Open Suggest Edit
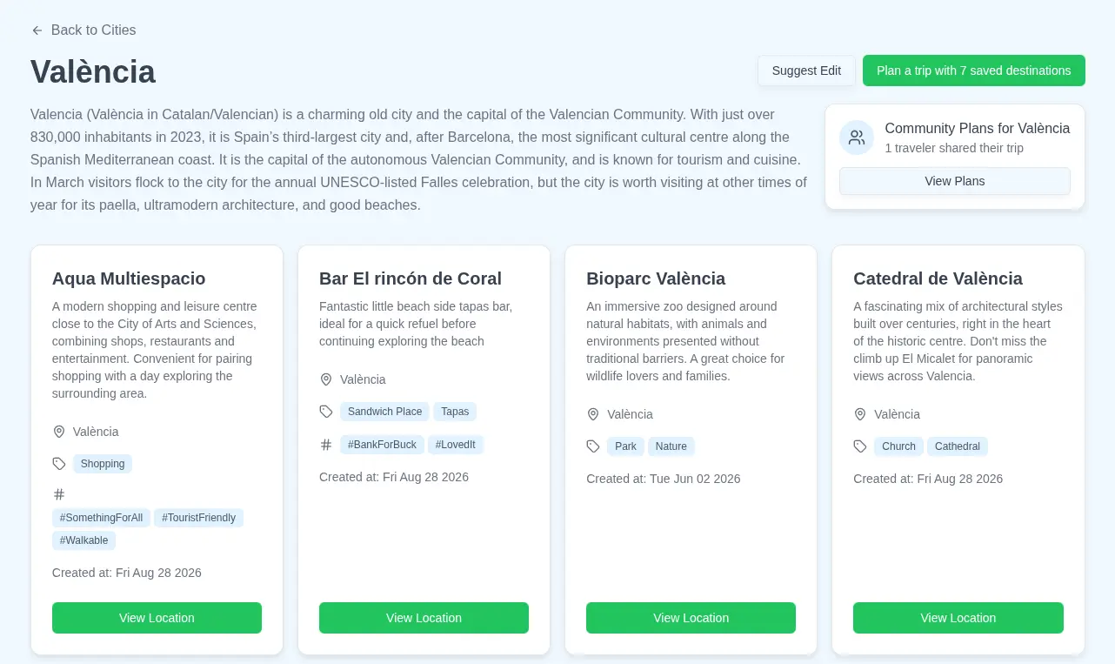This screenshot has width=1115, height=664. click(806, 70)
